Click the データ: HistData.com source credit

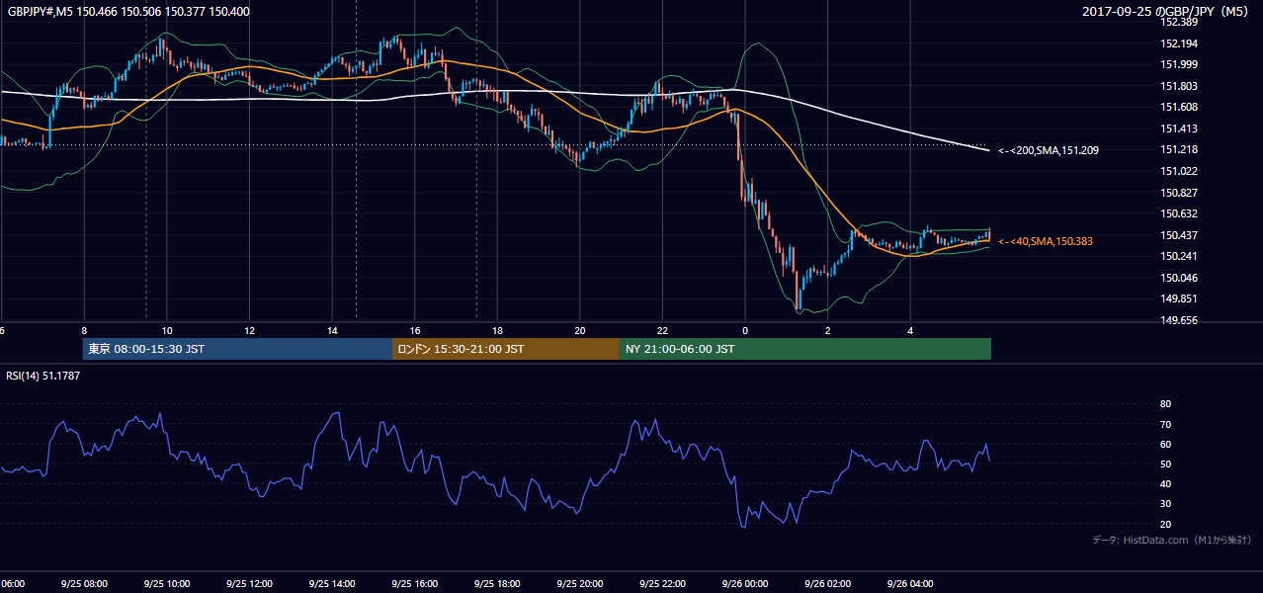click(1172, 540)
